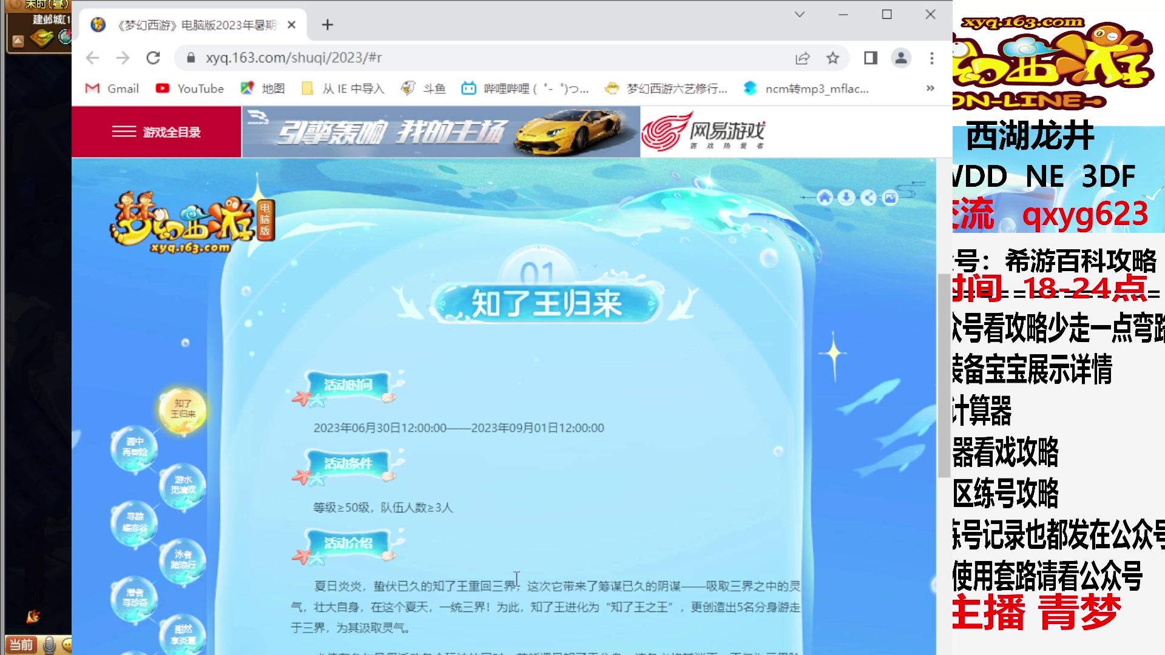Open the Chrome profile avatar menu
Viewport: 1165px width, 655px height.
pos(901,58)
